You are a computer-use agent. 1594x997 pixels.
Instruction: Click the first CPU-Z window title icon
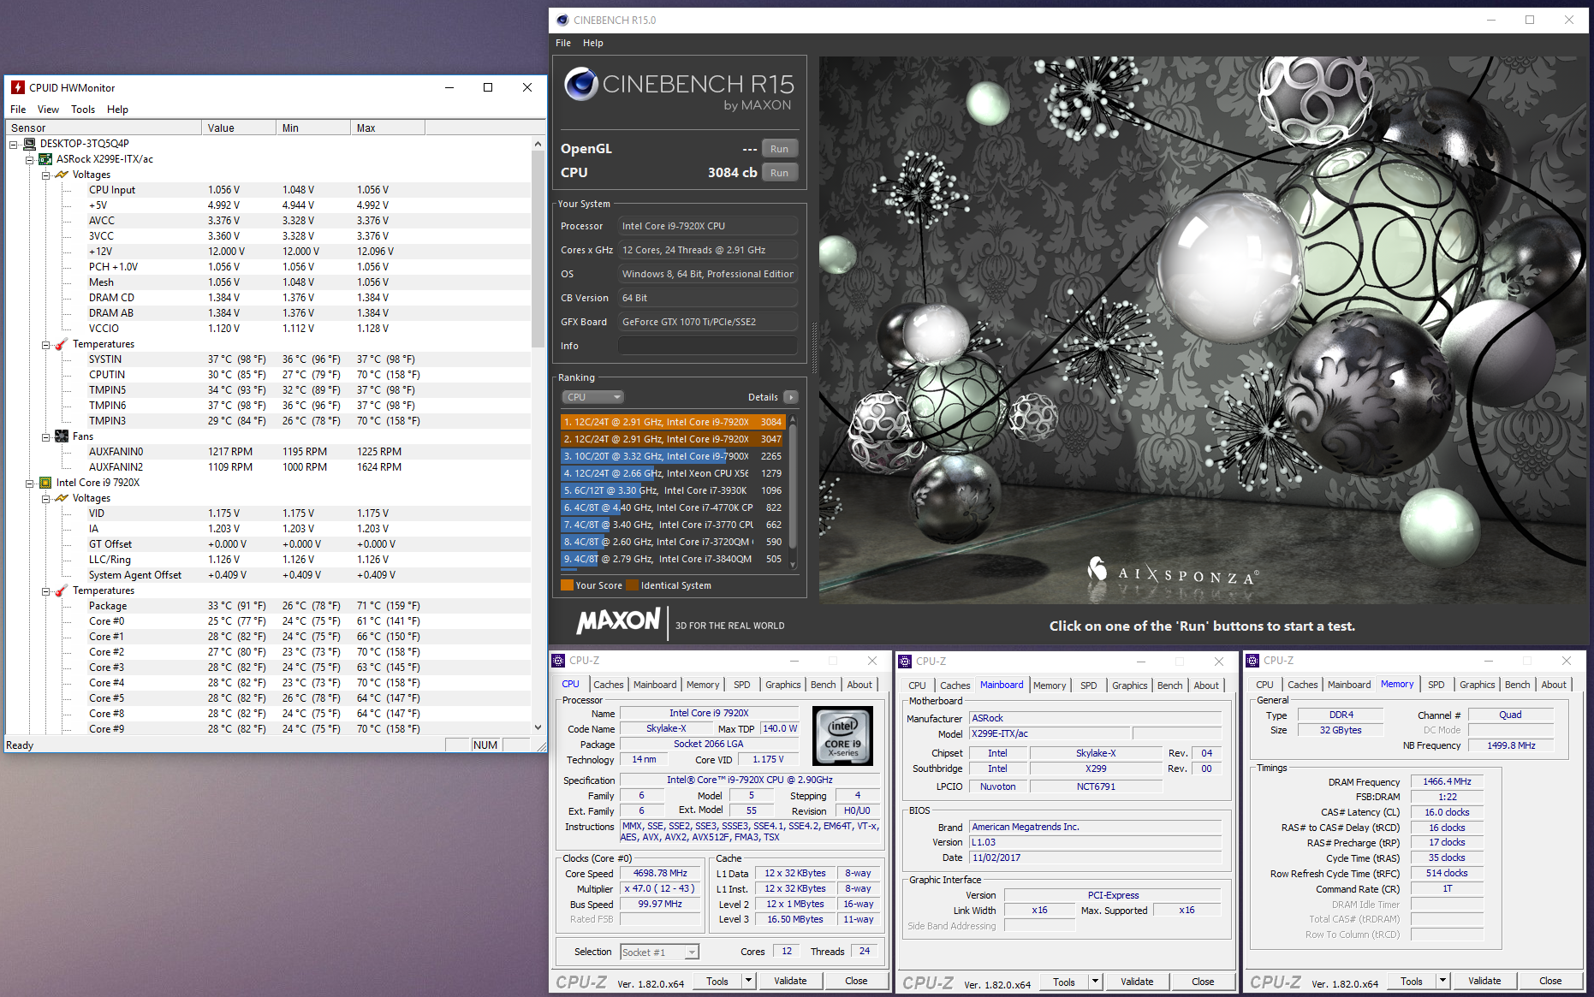point(558,661)
